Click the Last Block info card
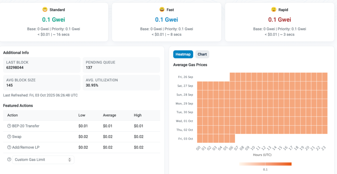Image resolution: width=337 pixels, height=174 pixels. [41, 65]
